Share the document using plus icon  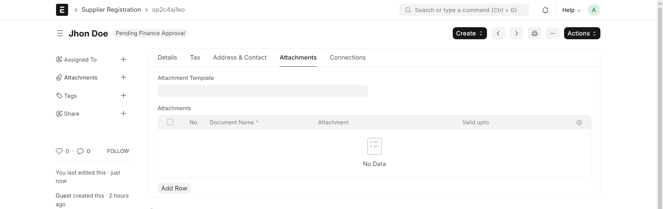click(x=123, y=114)
